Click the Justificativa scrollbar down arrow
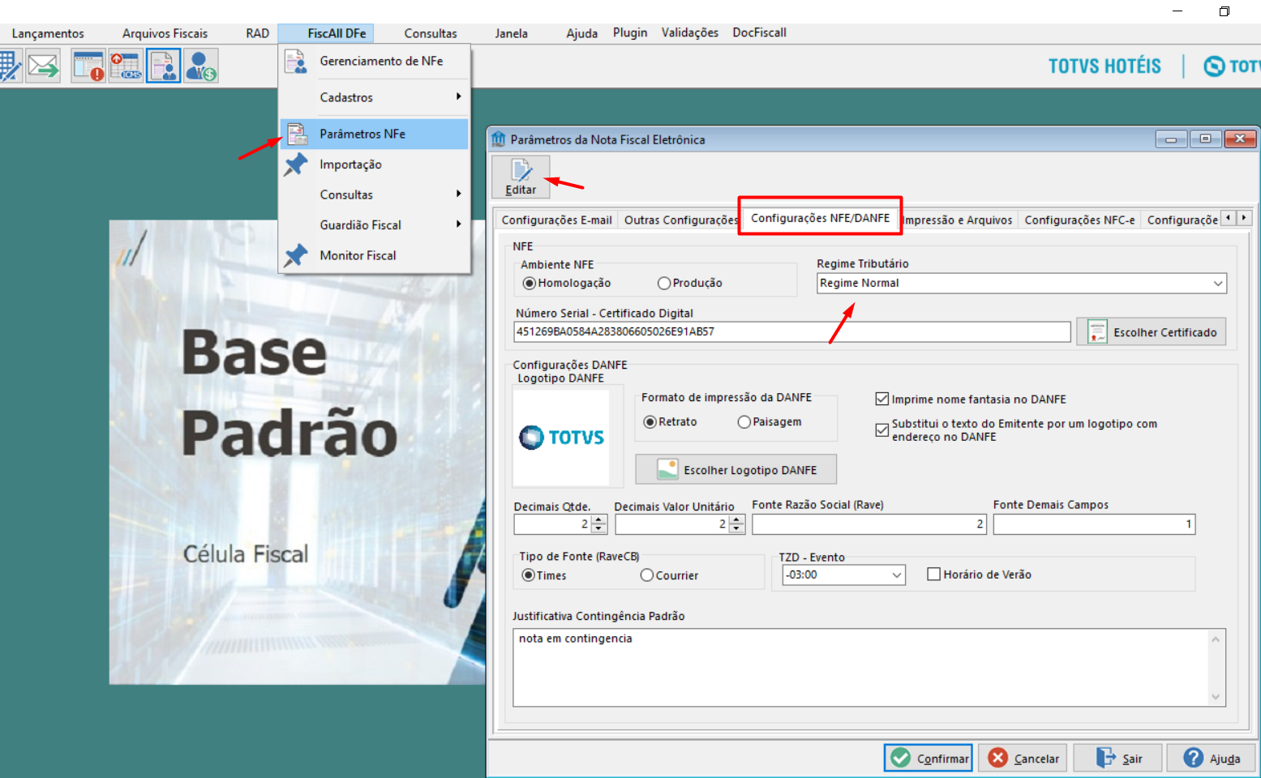Screen dimensions: 1261x778 tap(1216, 697)
